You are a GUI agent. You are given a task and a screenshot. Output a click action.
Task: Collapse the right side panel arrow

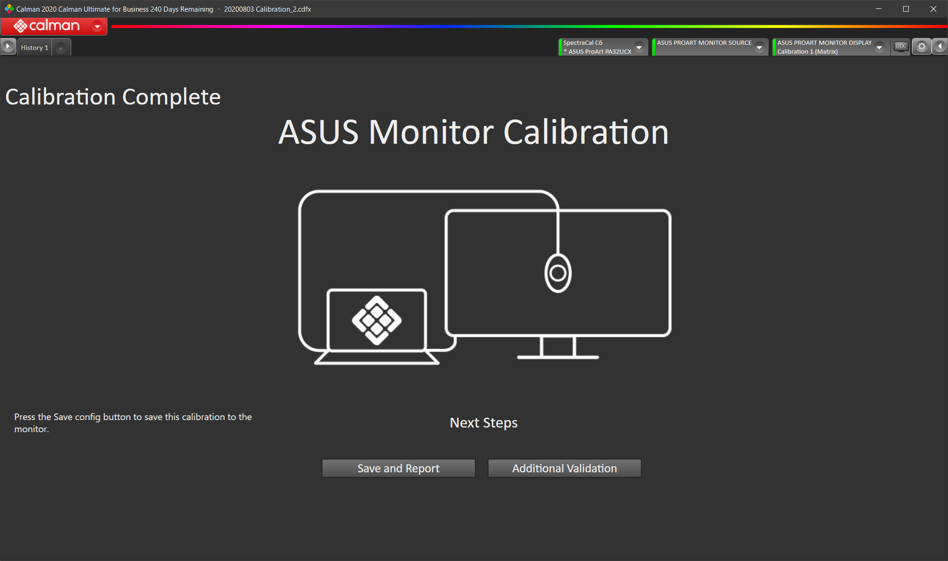tap(940, 47)
